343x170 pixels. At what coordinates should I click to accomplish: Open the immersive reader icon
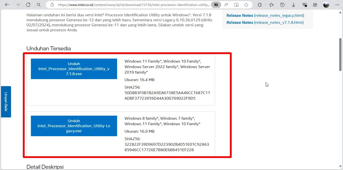(236, 5)
